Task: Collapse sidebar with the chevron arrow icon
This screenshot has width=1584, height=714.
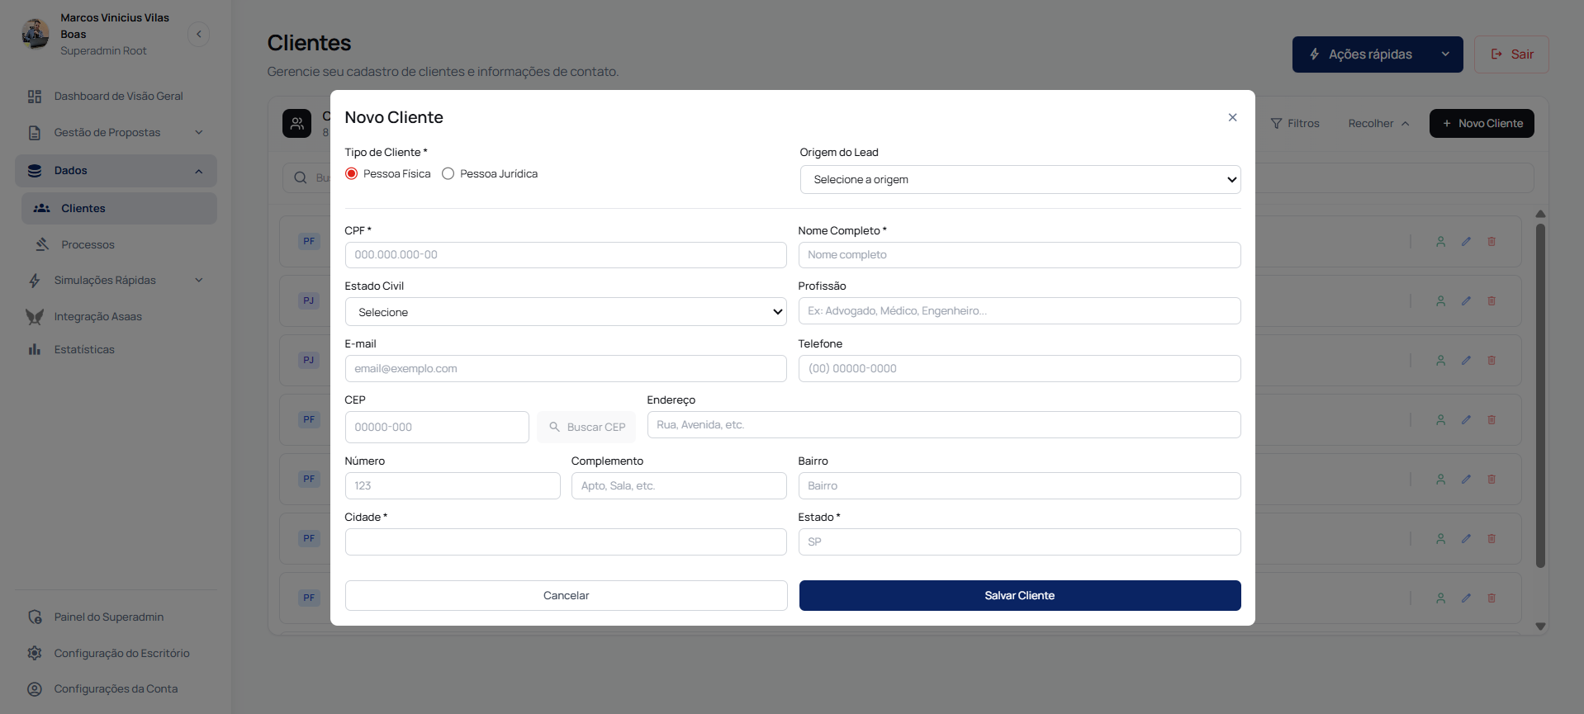Action: [198, 35]
